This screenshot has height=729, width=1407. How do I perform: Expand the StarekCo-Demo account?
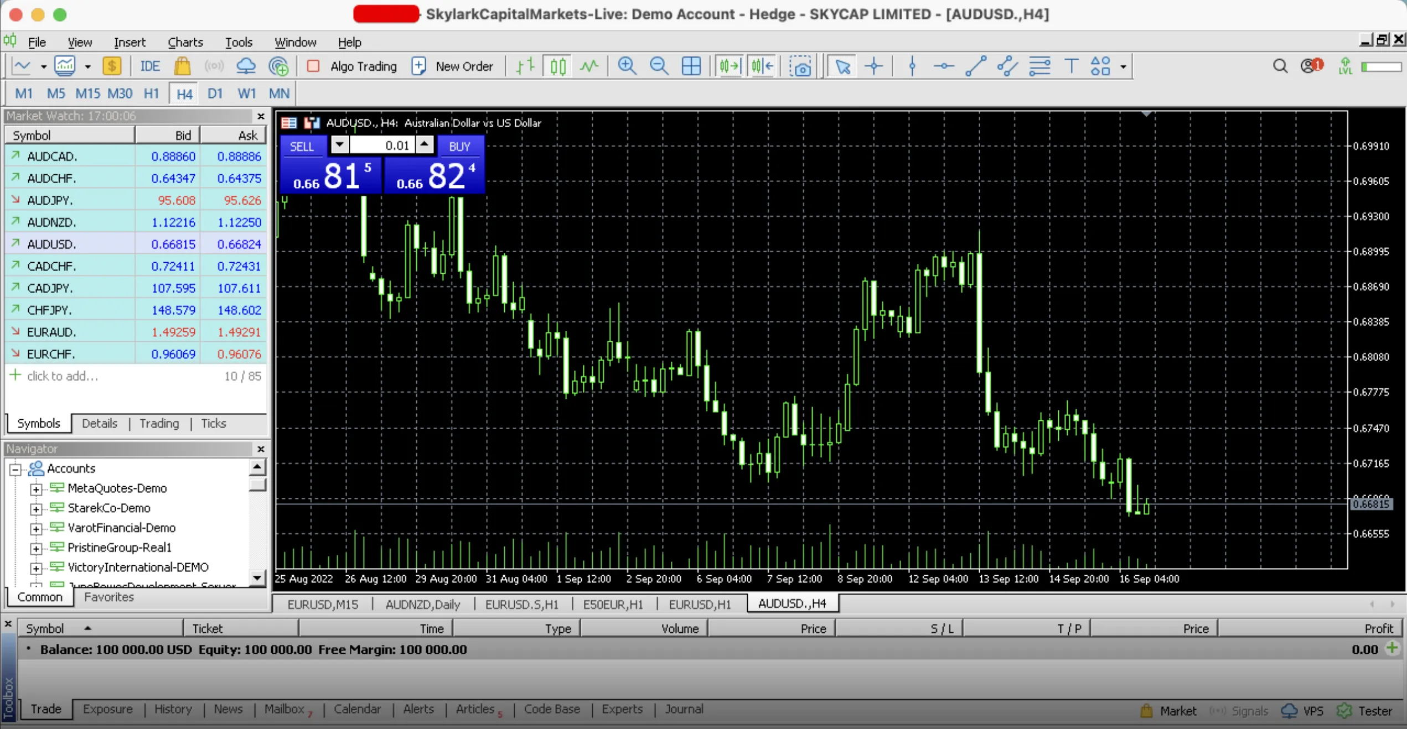click(x=36, y=509)
